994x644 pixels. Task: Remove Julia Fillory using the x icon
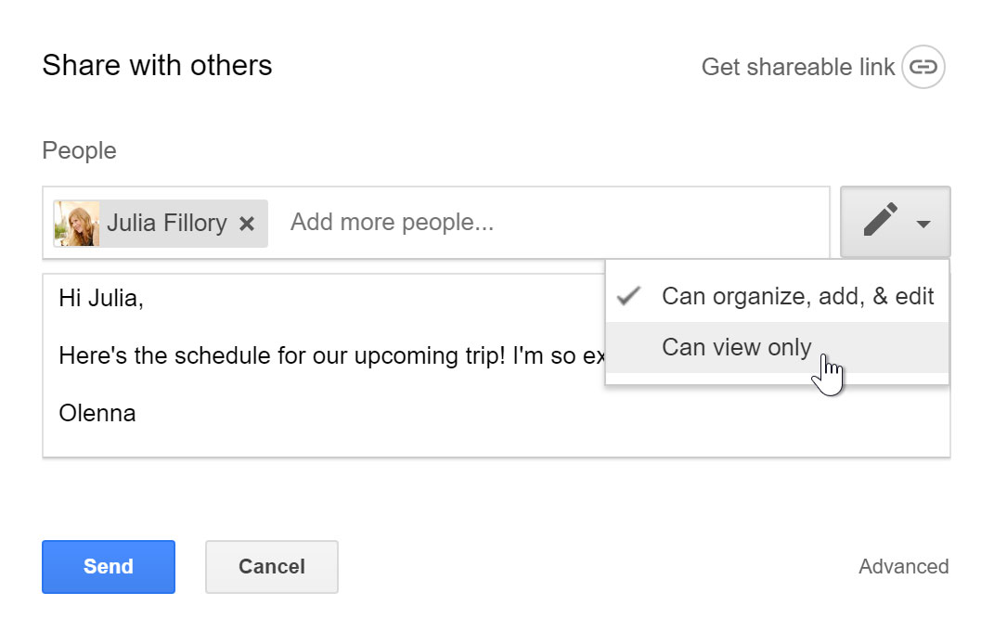pyautogui.click(x=247, y=224)
